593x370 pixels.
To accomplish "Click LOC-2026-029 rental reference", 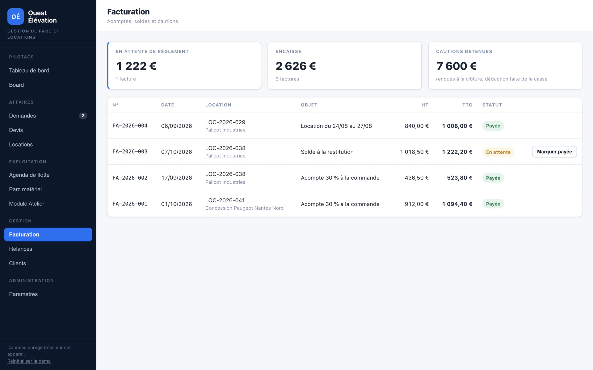I will (x=225, y=122).
